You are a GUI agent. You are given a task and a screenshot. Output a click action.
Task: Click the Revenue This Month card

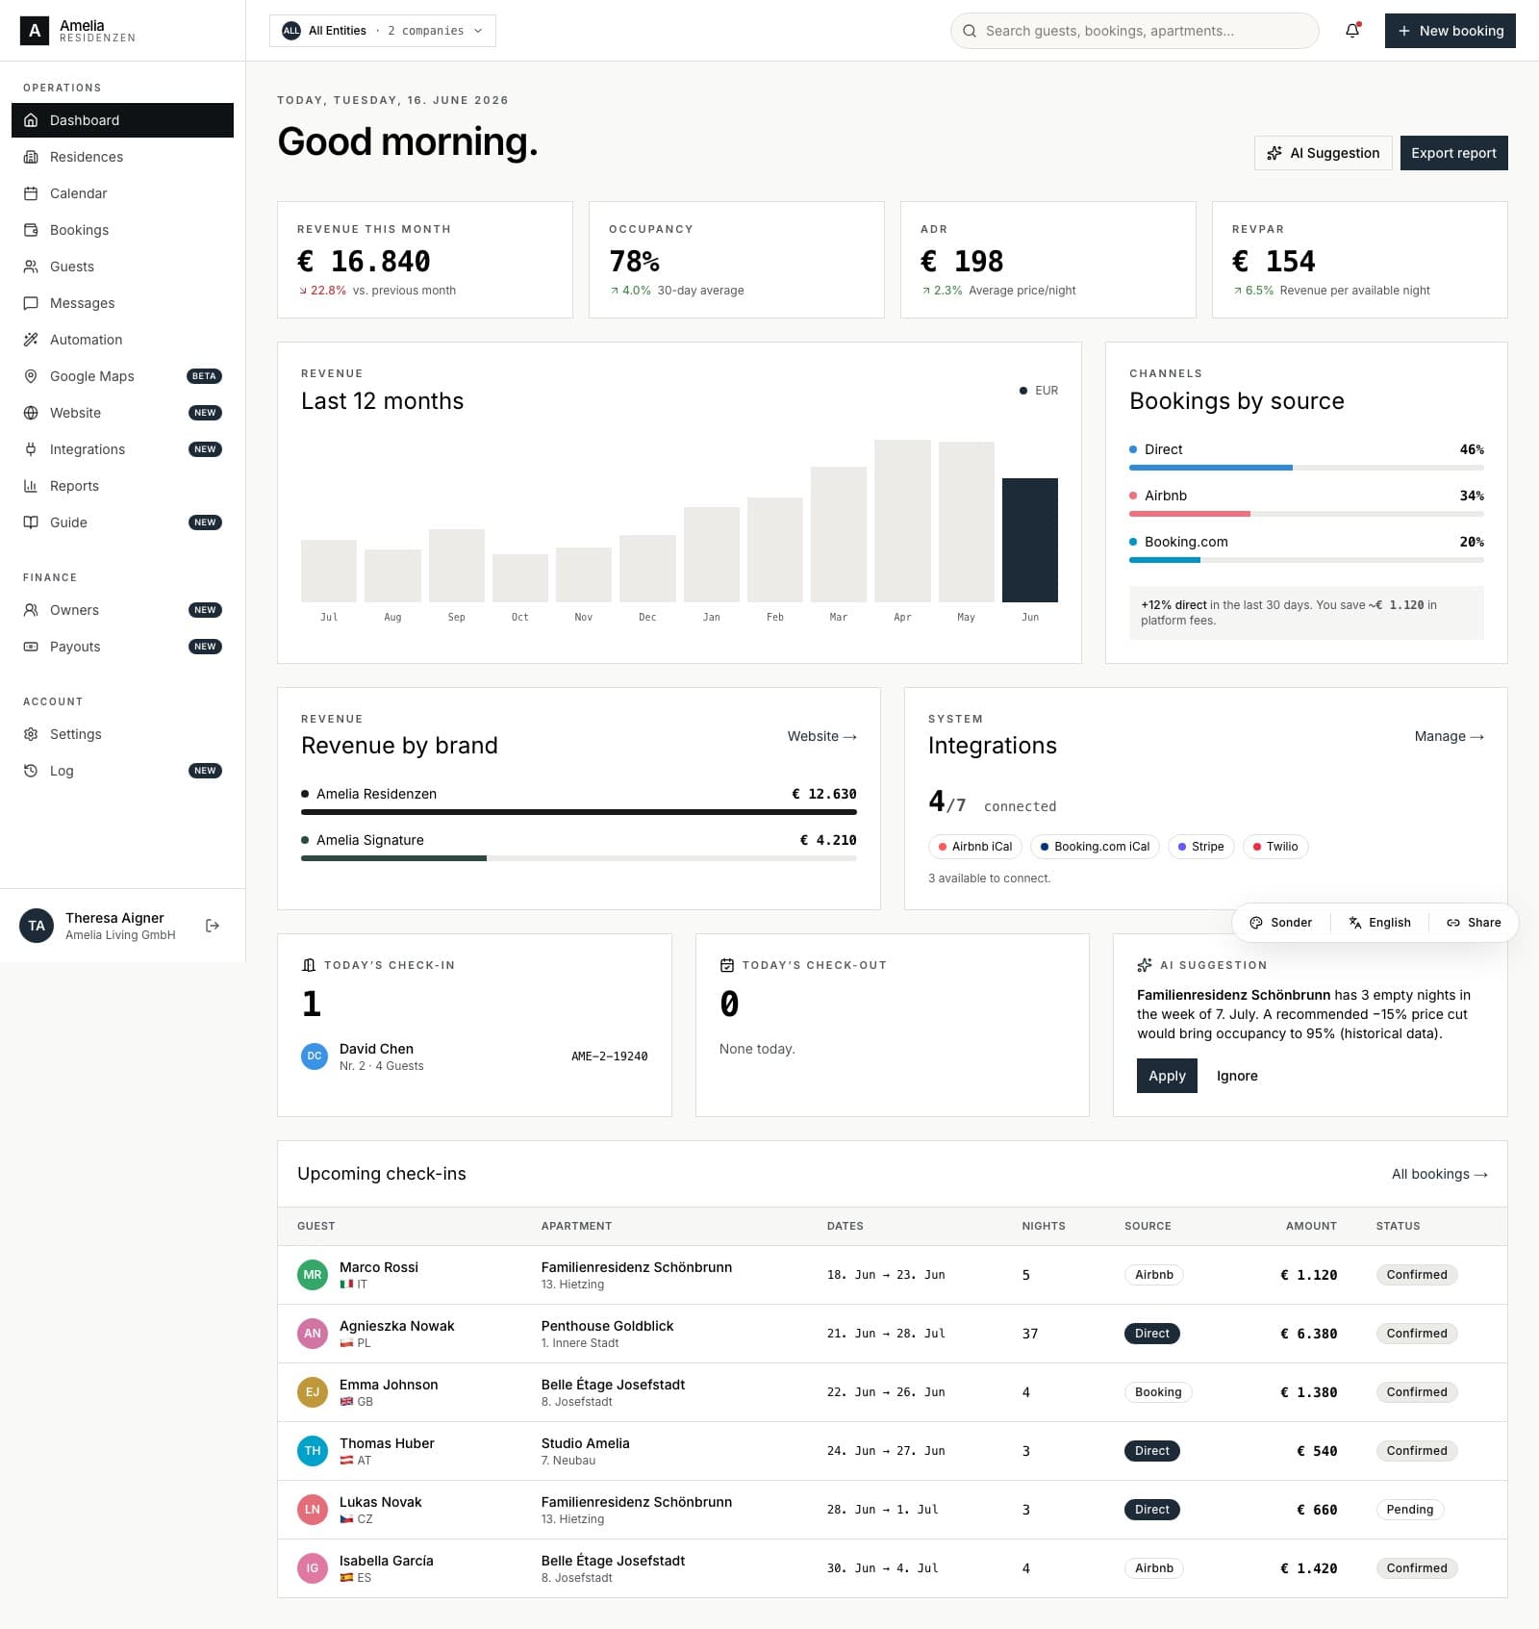[425, 260]
